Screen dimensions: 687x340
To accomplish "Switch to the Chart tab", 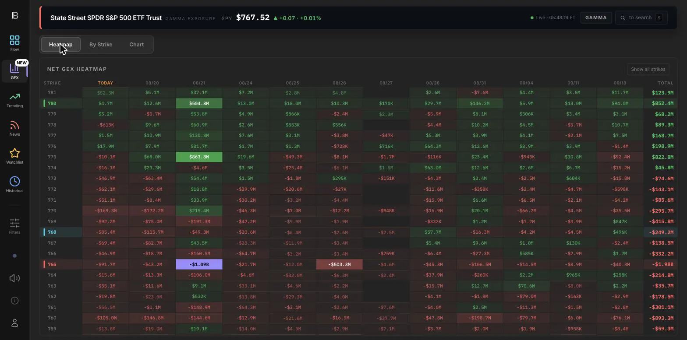I will point(136,44).
